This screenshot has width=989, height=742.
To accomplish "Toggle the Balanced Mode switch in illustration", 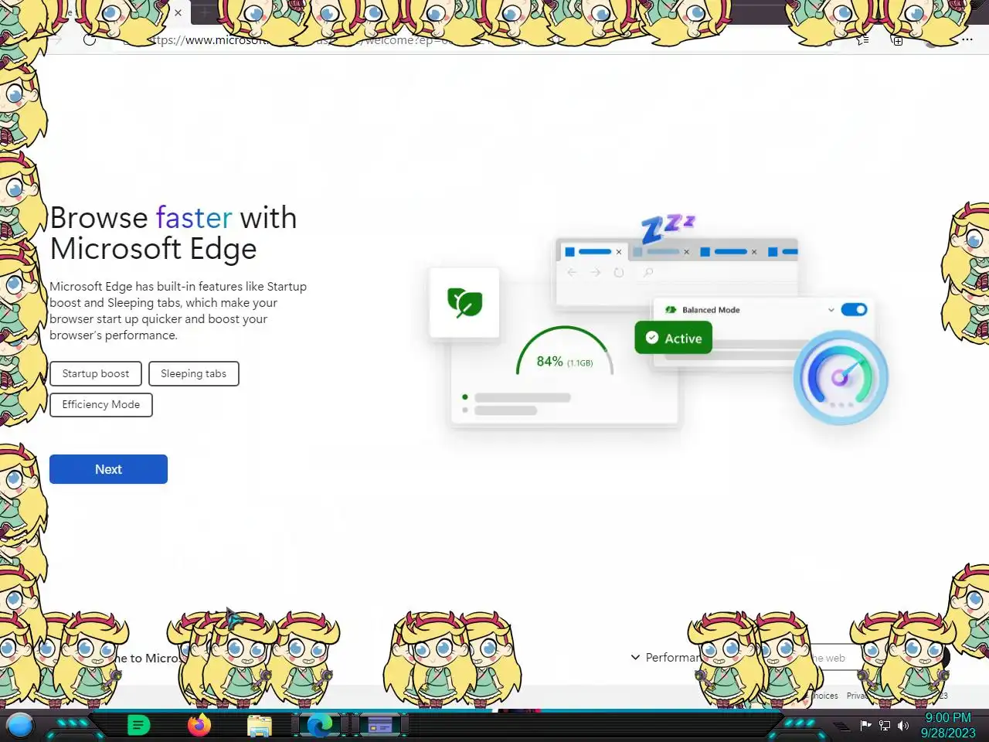I will tap(854, 309).
